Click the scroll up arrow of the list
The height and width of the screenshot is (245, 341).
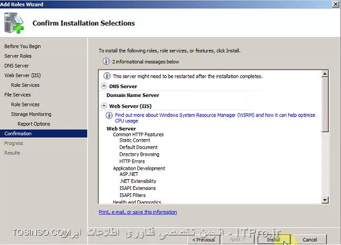[325, 74]
